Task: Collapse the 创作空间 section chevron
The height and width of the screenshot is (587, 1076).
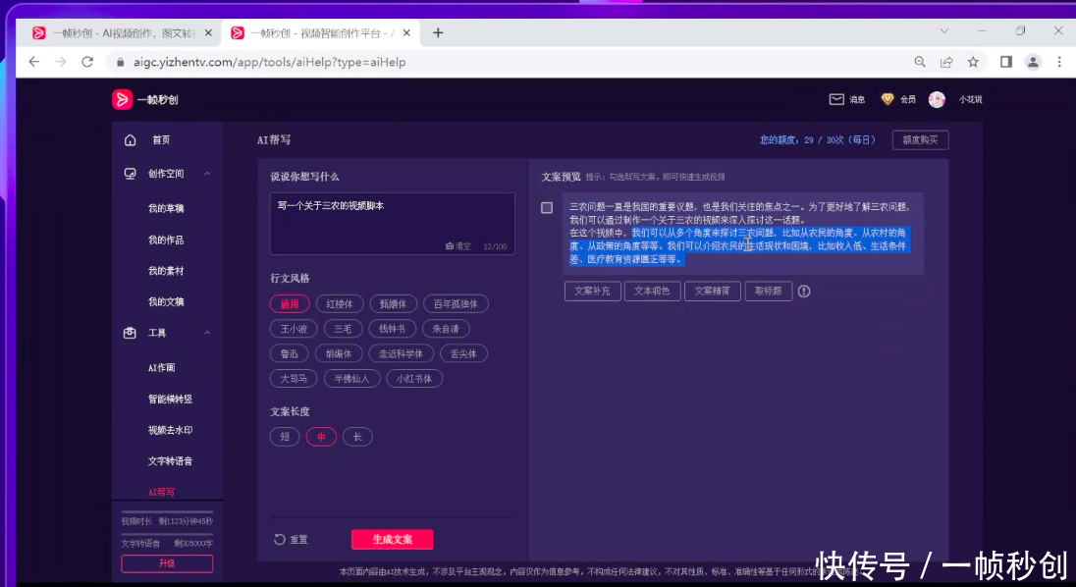Action: tap(207, 174)
